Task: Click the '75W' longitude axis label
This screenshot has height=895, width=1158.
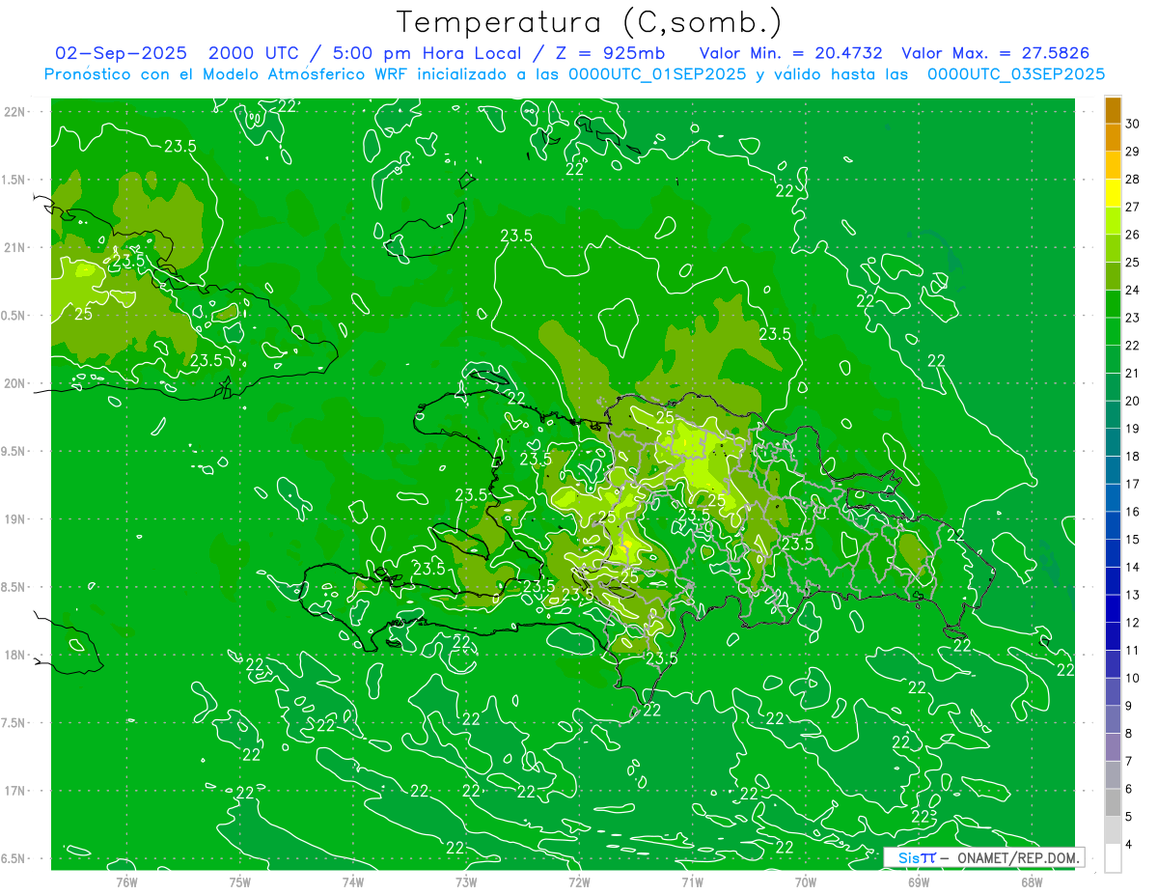Action: point(240,881)
